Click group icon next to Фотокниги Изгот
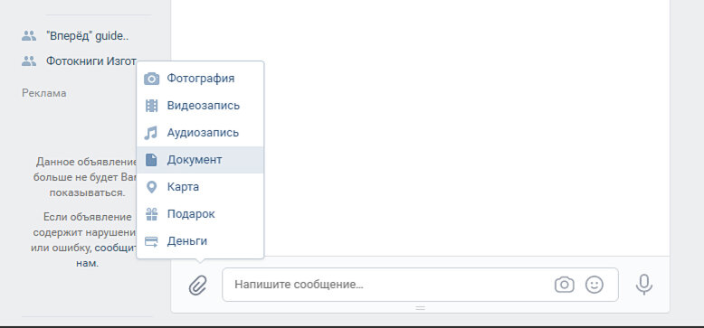The width and height of the screenshot is (704, 328). pyautogui.click(x=29, y=61)
